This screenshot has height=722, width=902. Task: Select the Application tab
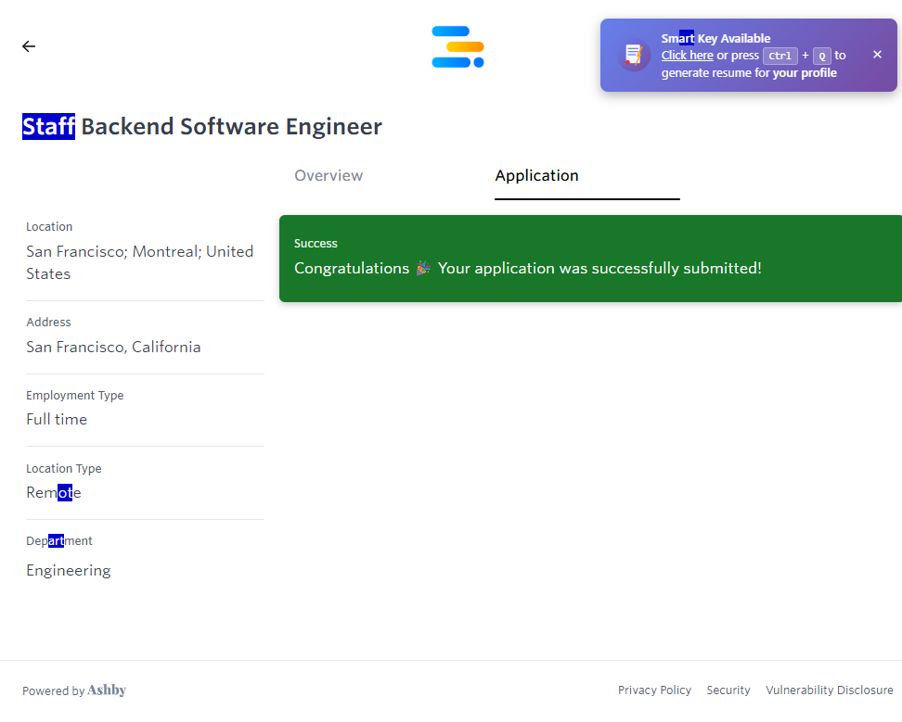tap(536, 176)
